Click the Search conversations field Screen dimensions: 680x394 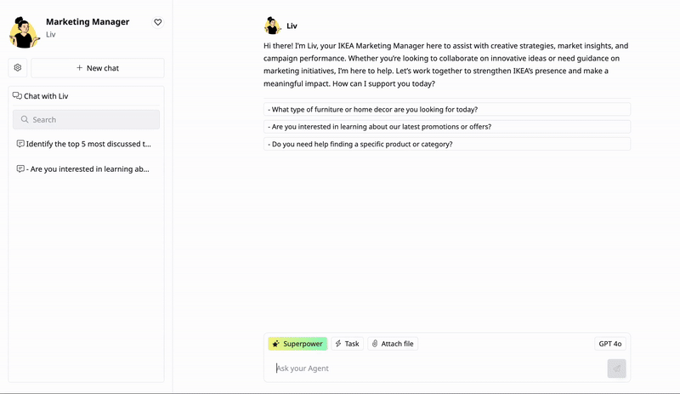tap(87, 119)
